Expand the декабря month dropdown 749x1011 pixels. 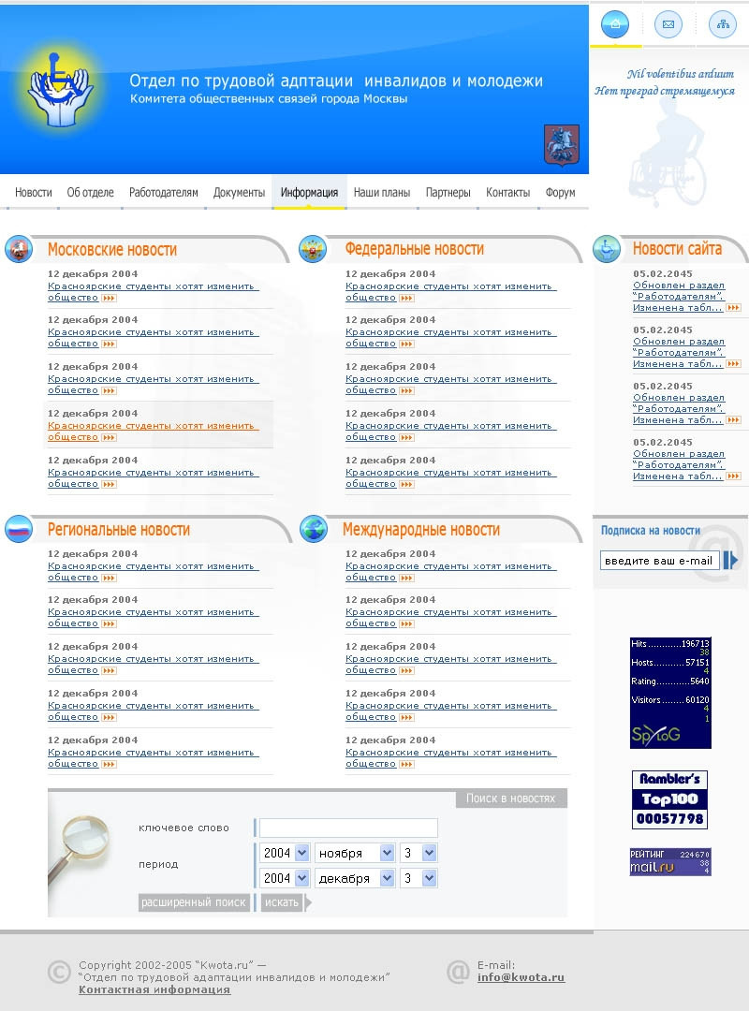[x=355, y=878]
